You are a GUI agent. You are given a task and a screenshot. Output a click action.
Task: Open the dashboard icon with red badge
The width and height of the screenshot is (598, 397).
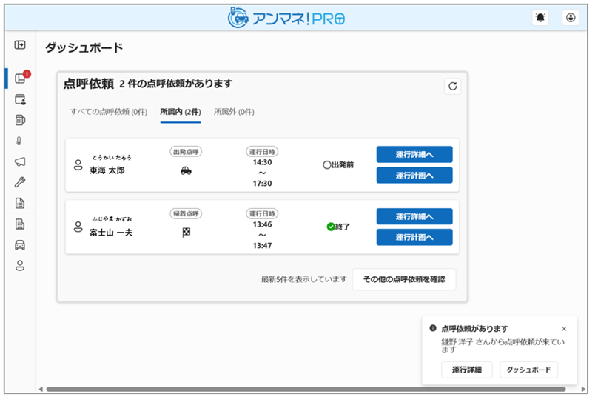(20, 79)
